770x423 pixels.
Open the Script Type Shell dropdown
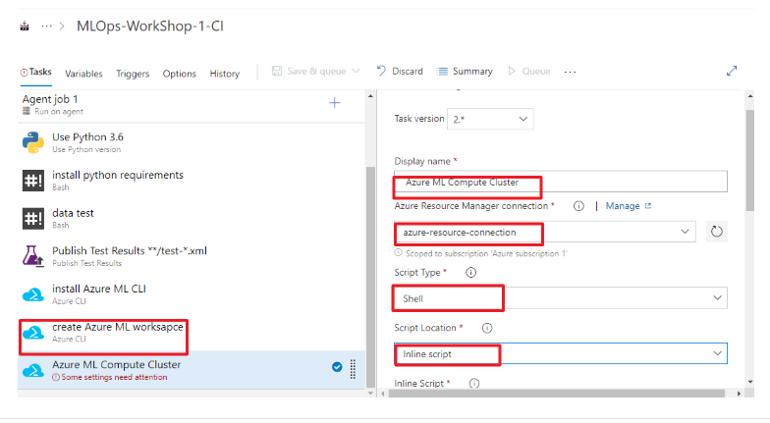[x=560, y=298]
